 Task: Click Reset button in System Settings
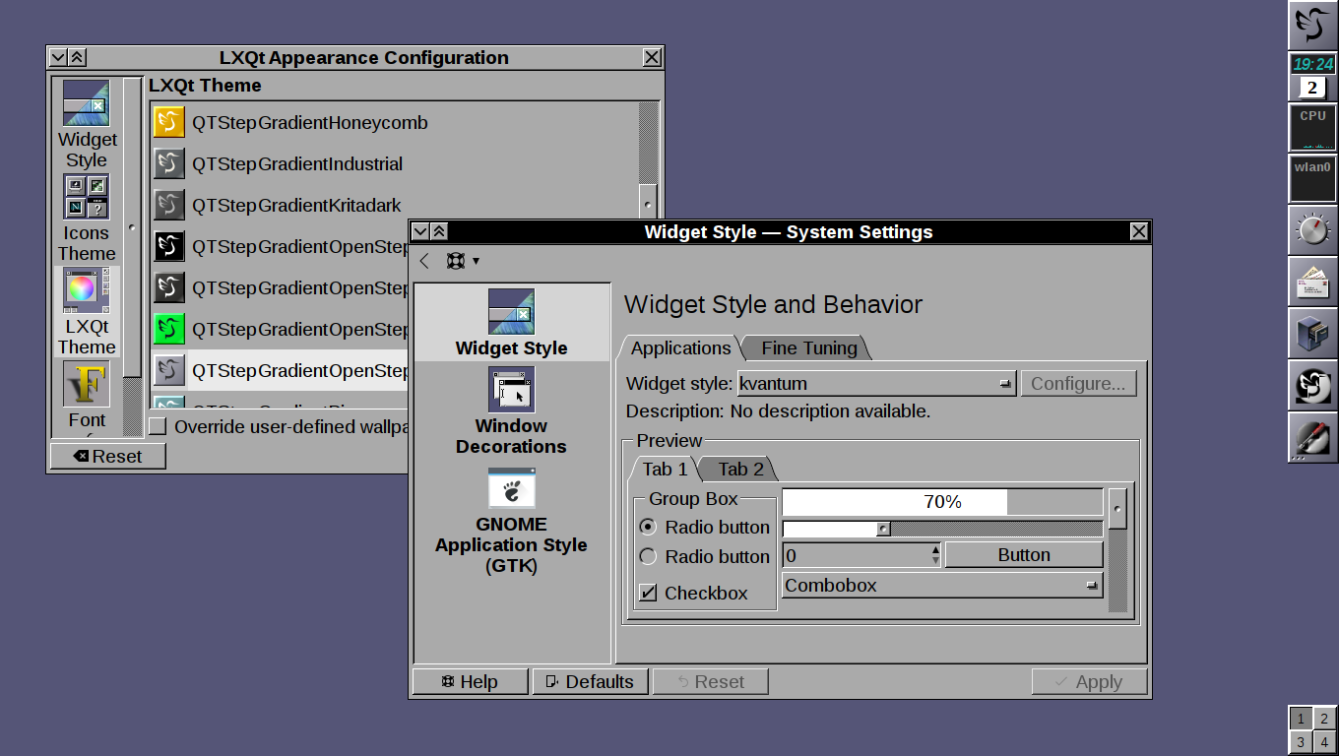[710, 681]
